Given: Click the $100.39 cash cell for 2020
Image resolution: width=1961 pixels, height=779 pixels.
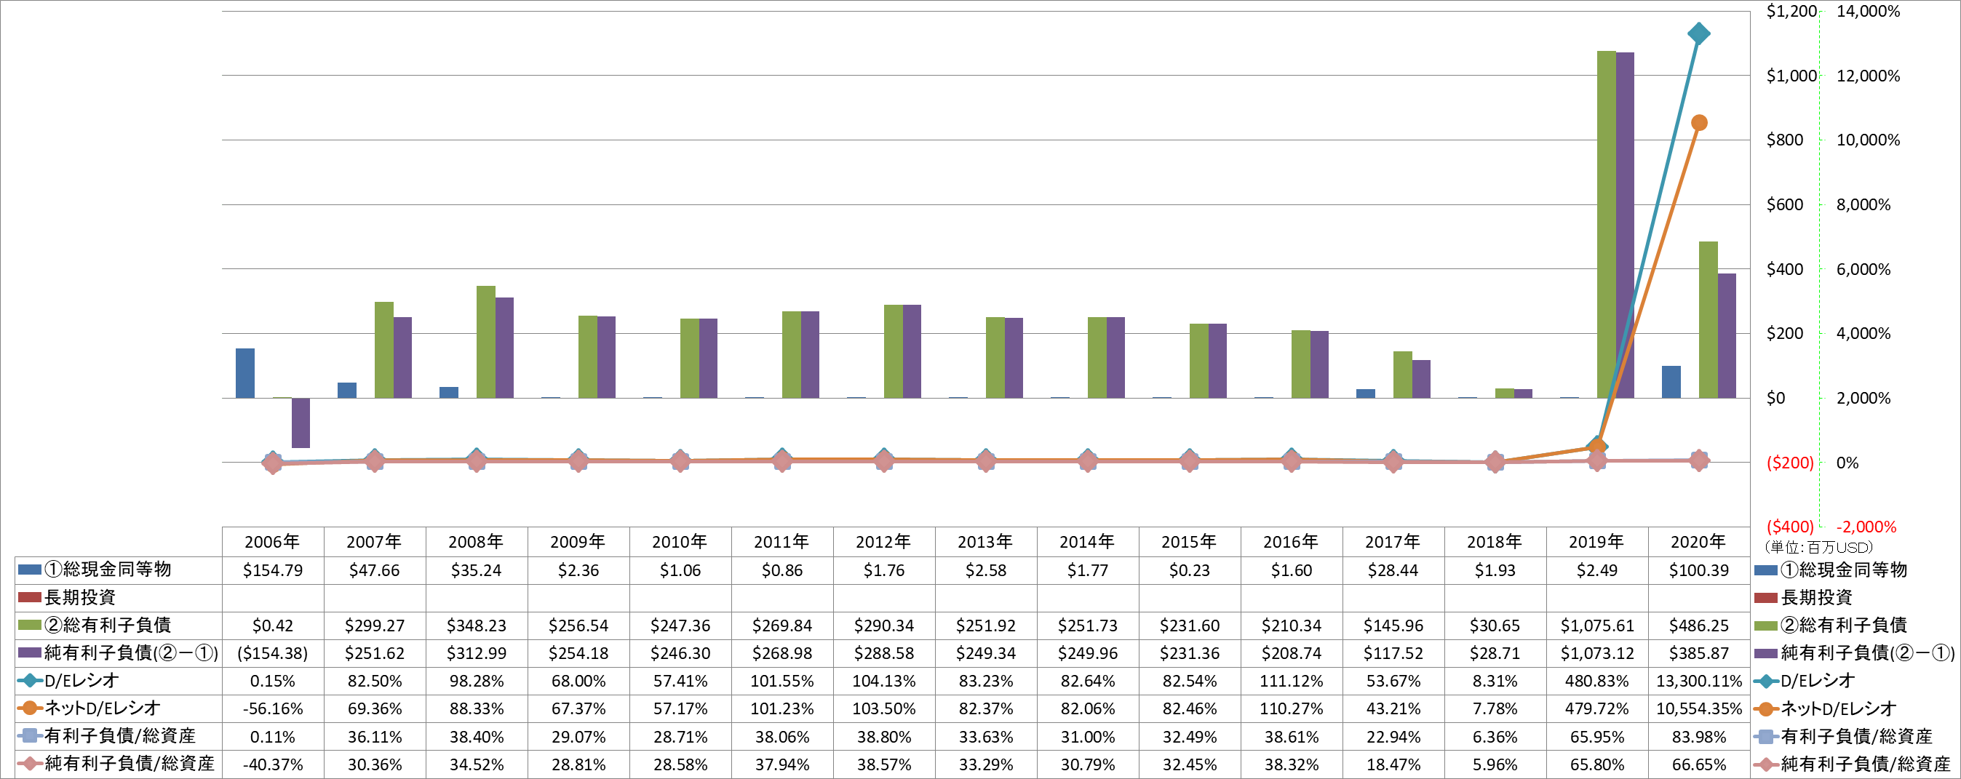Looking at the screenshot, I should 1698,570.
